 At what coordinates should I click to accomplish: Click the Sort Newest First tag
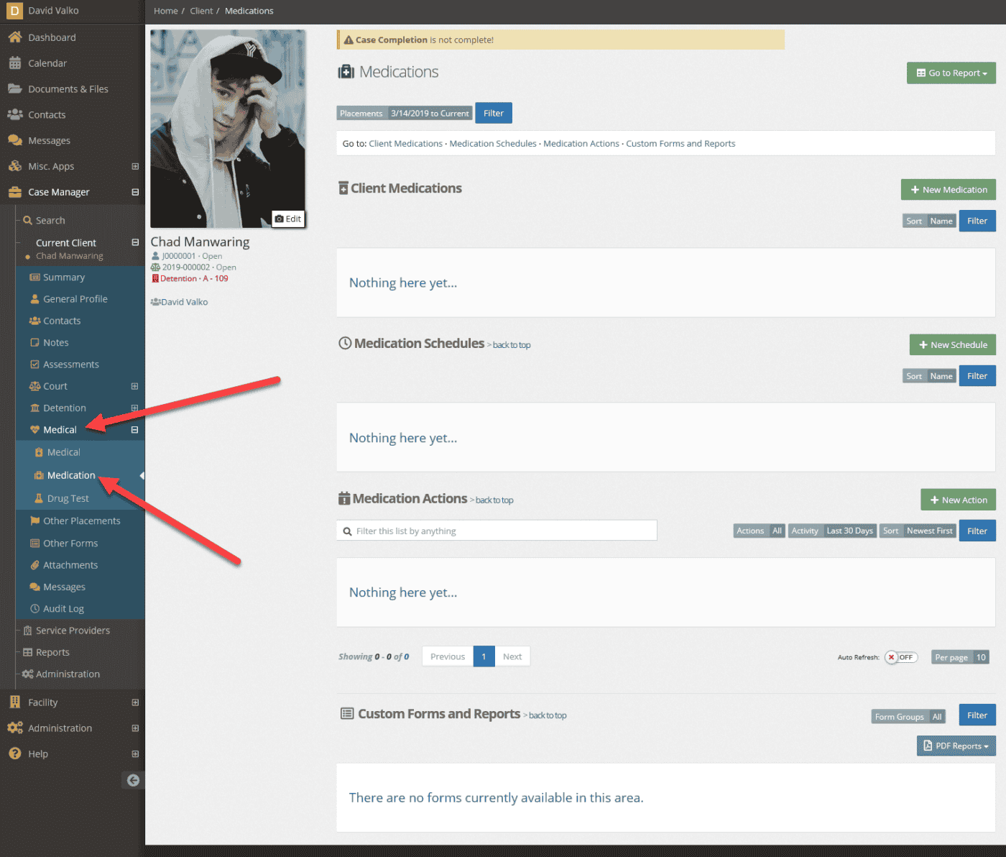[x=918, y=531]
